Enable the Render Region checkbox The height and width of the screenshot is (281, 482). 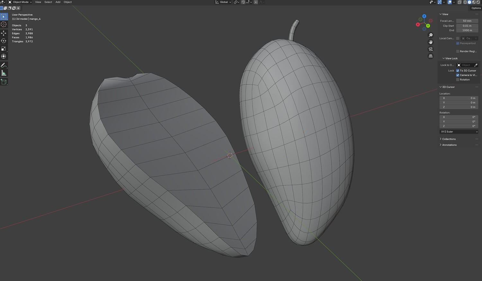tap(458, 51)
